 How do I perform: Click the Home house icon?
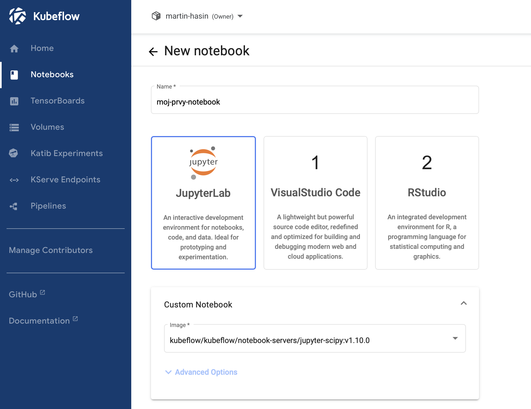coord(14,48)
